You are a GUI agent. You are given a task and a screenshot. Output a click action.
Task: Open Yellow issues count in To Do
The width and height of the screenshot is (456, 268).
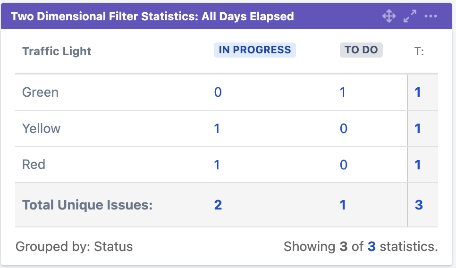(x=344, y=128)
